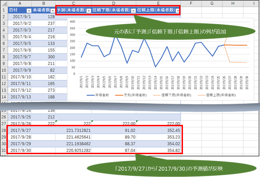Open the 日付 column filter dropdown

29,11
